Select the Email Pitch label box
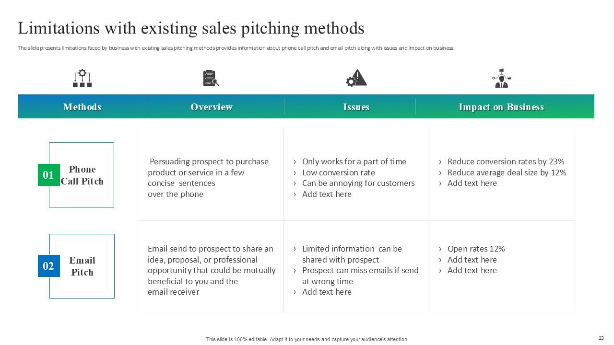 coord(82,266)
